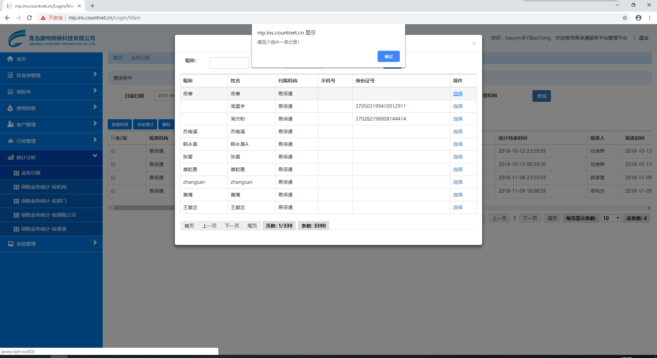Open the 每页显示条数 dropdown showing 10
Image resolution: width=657 pixels, height=358 pixels.
611,218
